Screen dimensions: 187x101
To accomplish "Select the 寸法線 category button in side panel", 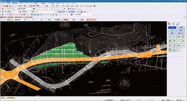I will (x=181, y=28).
